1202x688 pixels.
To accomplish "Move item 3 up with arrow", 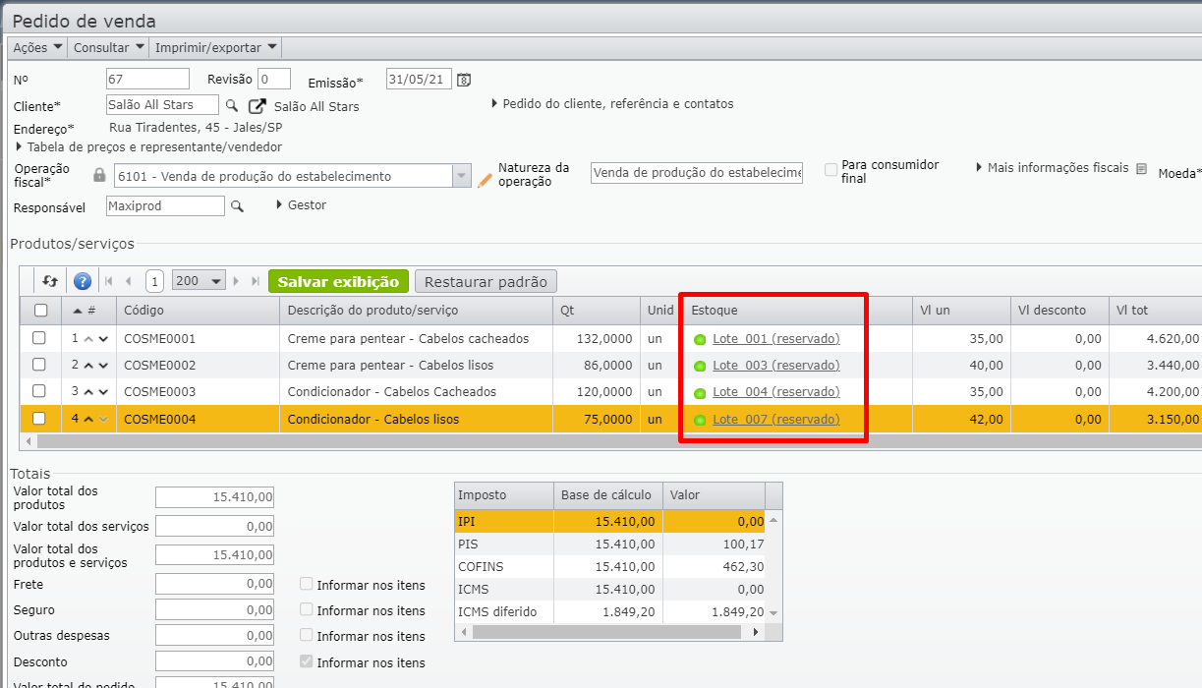I will point(88,392).
